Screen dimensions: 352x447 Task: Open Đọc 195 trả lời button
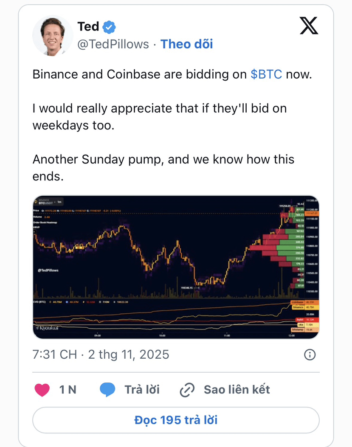click(176, 420)
